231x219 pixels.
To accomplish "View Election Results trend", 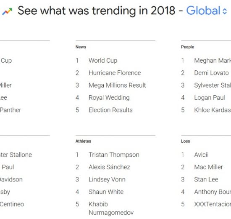I will [110, 110].
